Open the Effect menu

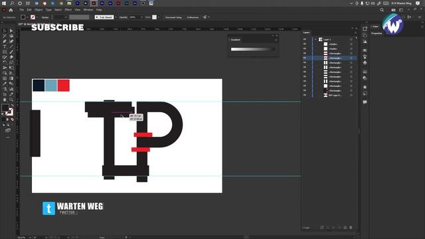click(68, 10)
